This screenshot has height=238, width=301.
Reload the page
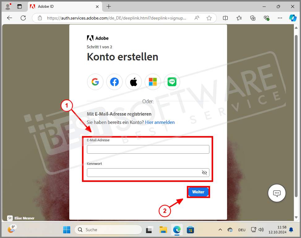[x=23, y=18]
